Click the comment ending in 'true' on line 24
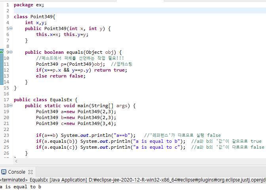 coord(226,141)
